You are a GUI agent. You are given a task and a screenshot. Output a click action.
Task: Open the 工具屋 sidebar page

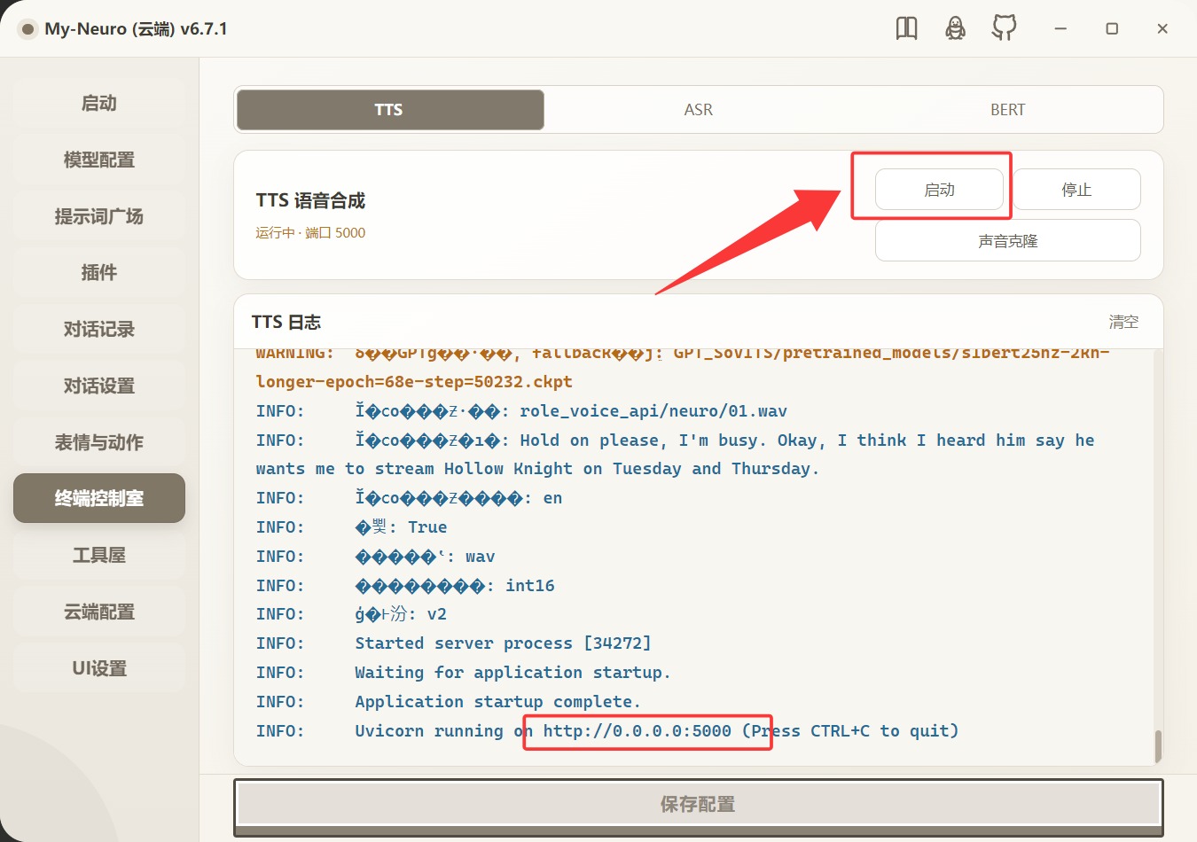pos(99,556)
